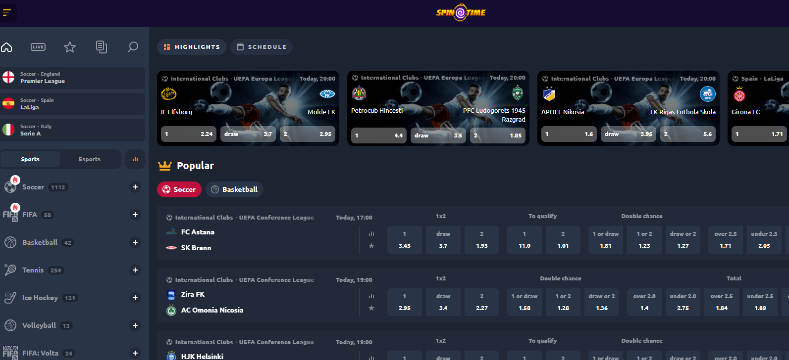789x360 pixels.
Task: Open stats icon for FC Astana match
Action: [x=371, y=234]
